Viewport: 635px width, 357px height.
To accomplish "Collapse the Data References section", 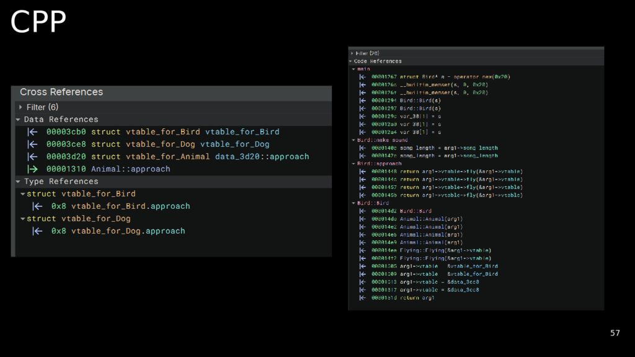I will (19, 120).
